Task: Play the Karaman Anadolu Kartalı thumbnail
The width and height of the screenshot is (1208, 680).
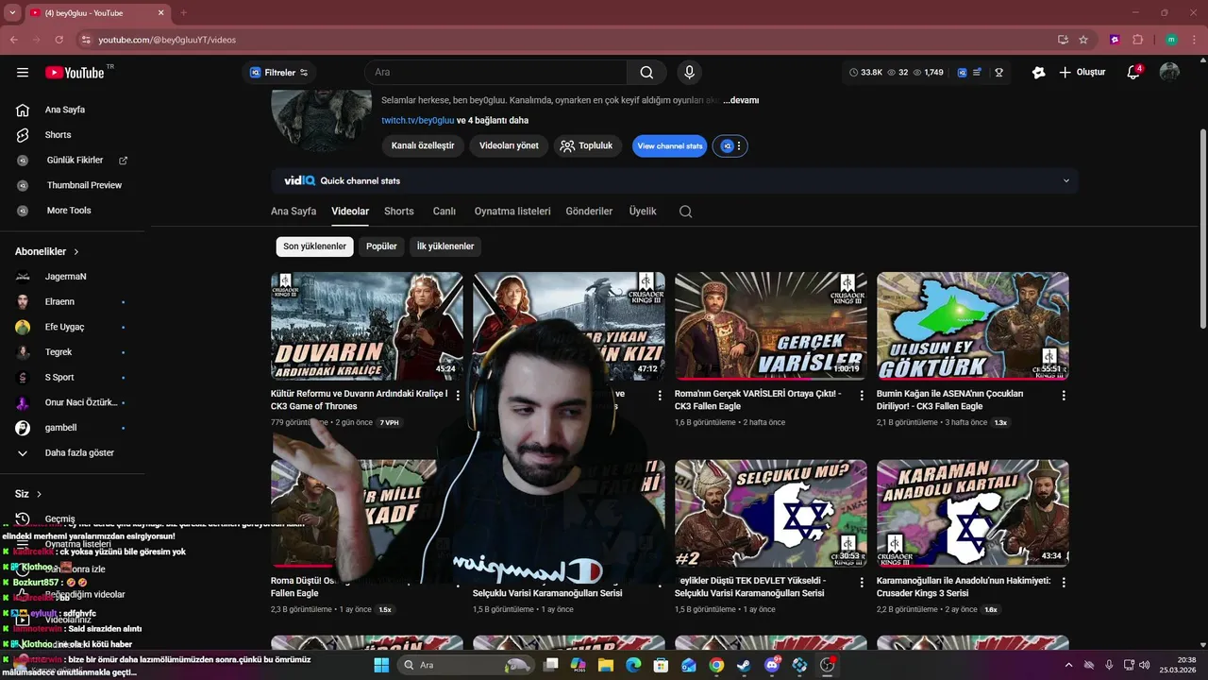Action: coord(973,514)
